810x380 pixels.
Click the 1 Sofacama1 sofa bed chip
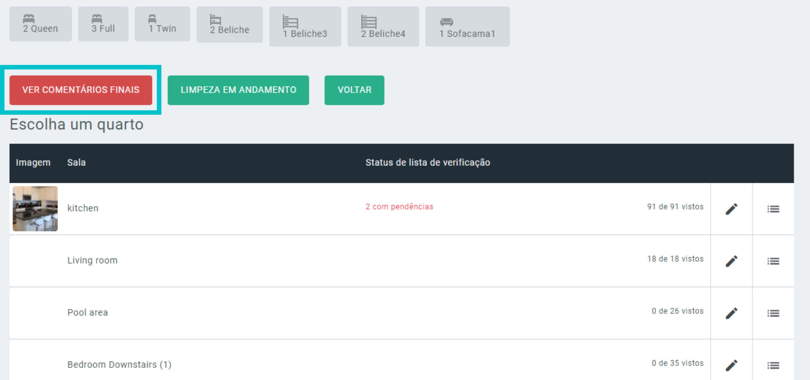click(467, 27)
